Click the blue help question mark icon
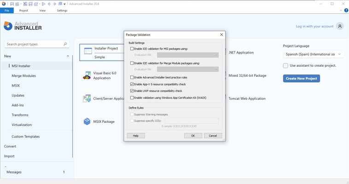The width and height of the screenshot is (349, 184). click(x=346, y=10)
